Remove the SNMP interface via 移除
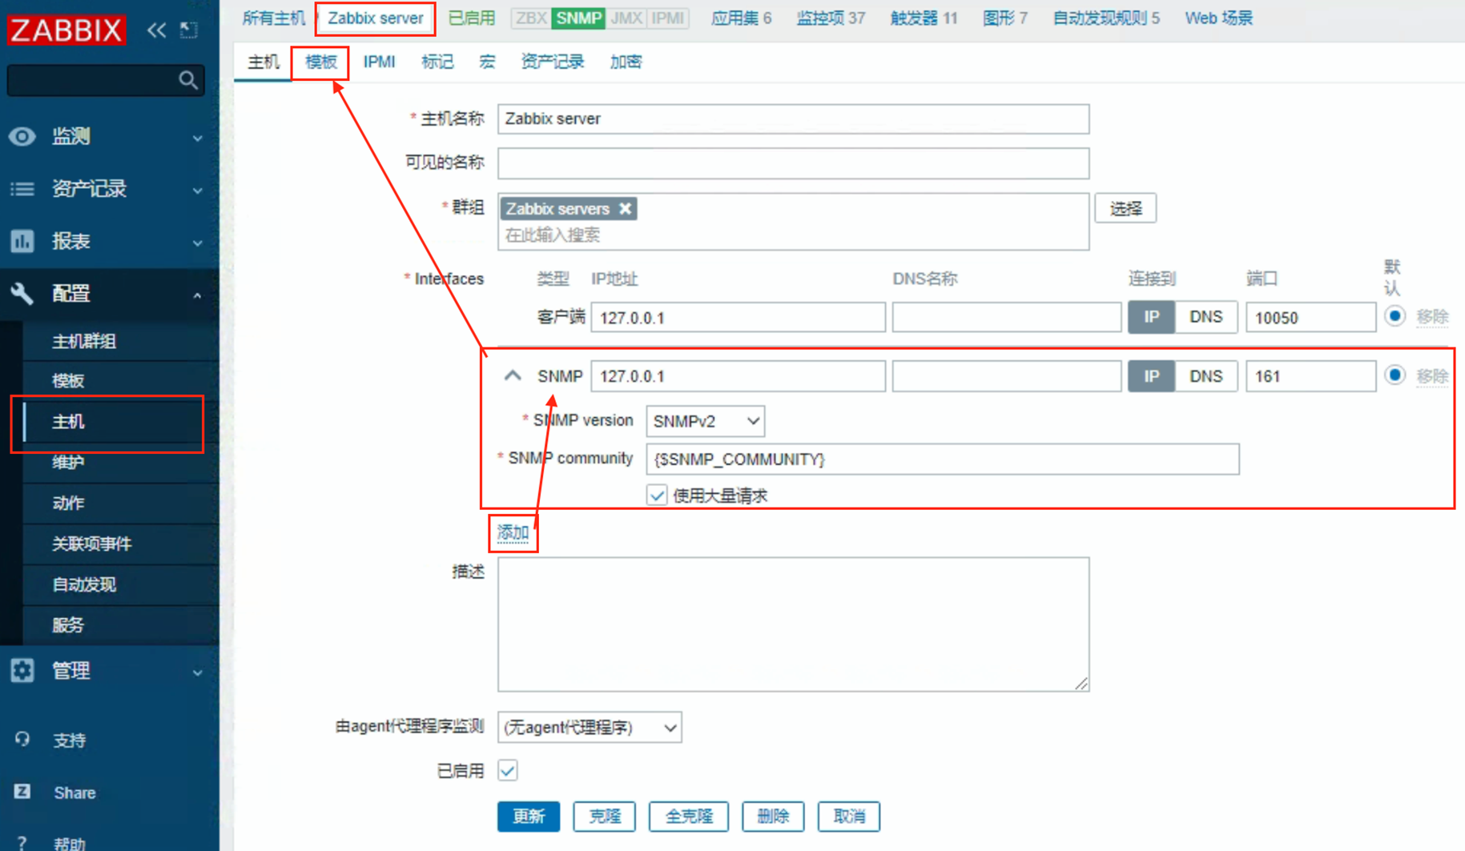1465x851 pixels. pyautogui.click(x=1432, y=376)
